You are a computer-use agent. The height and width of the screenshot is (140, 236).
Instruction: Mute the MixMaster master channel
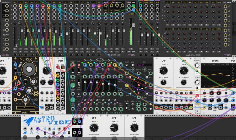pyautogui.click(x=131, y=49)
